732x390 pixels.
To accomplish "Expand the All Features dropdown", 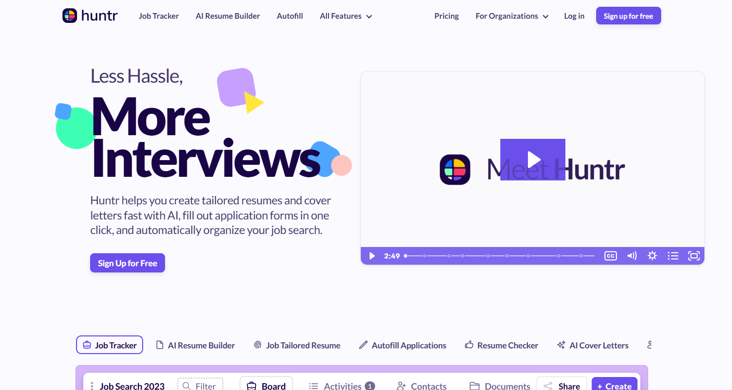I will (346, 16).
